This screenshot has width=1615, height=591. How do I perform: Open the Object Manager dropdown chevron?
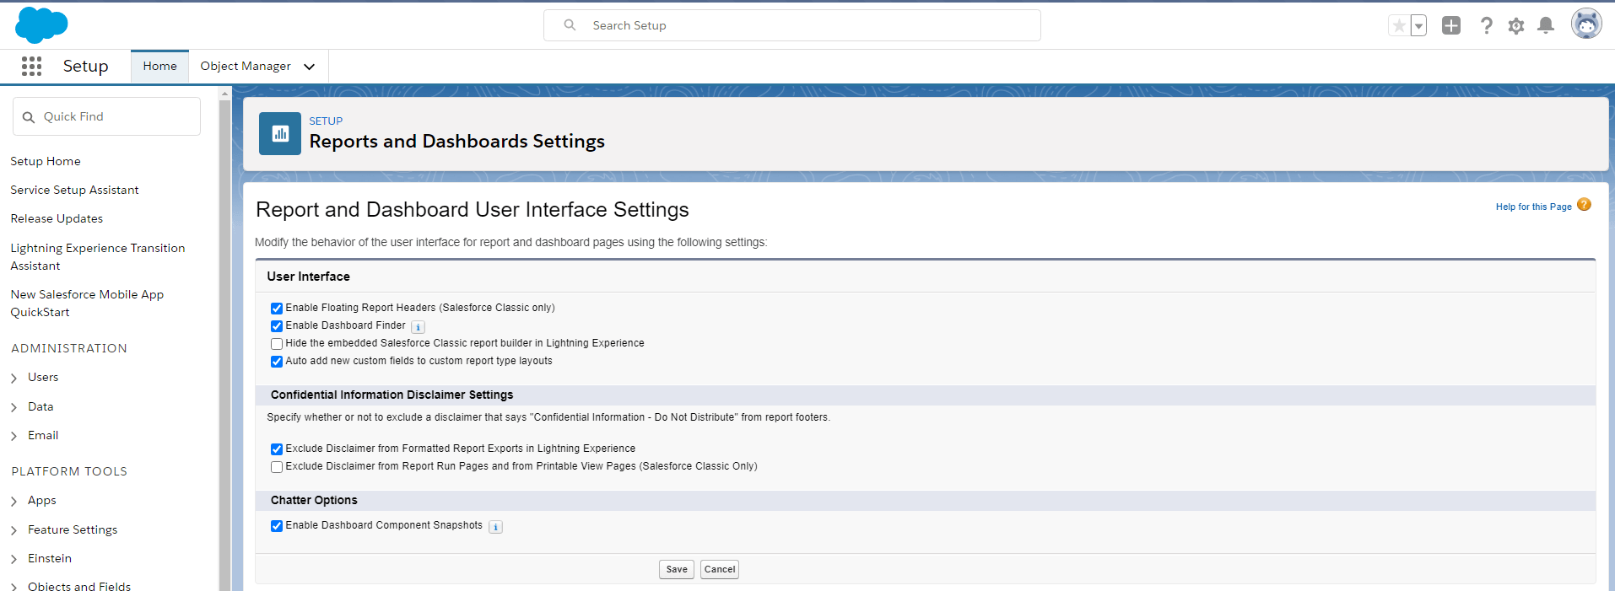coord(310,67)
